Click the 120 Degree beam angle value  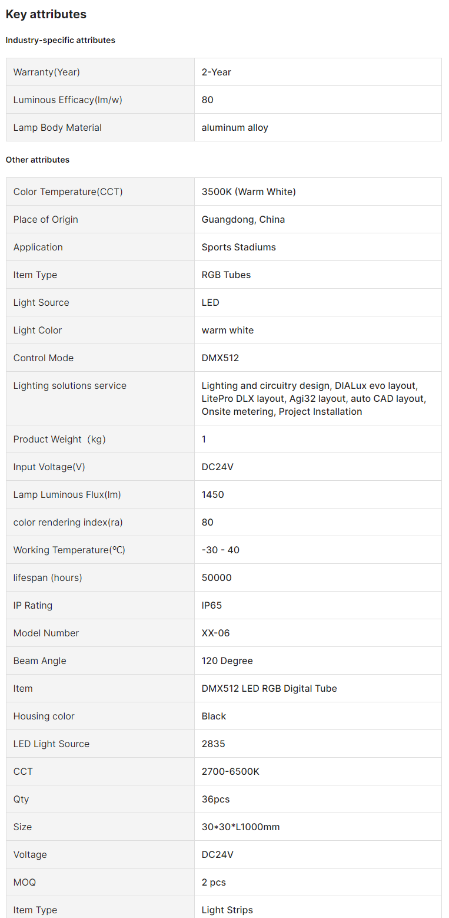[227, 661]
